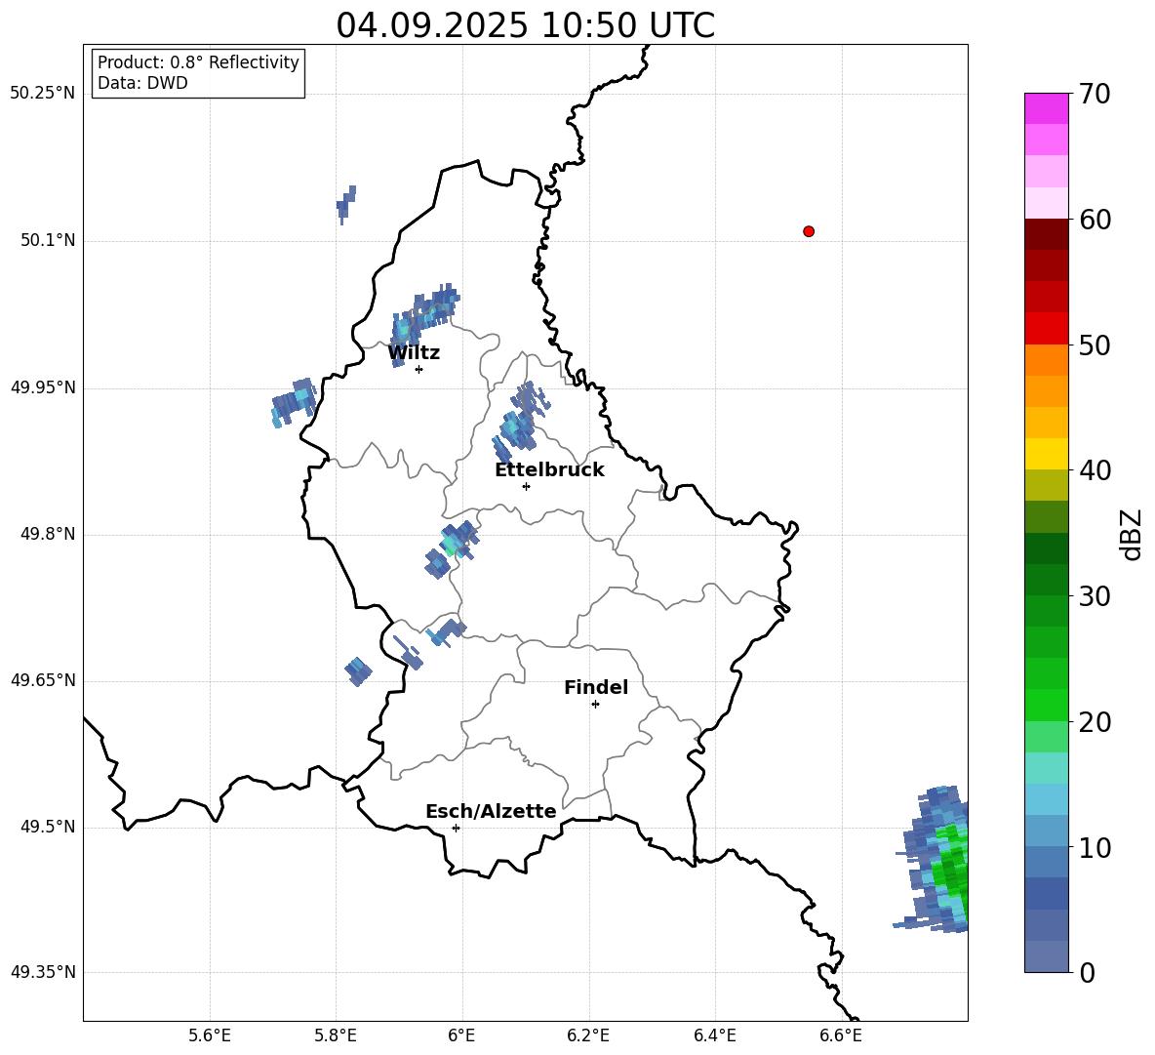The width and height of the screenshot is (1155, 1055).
Task: Click the Findel city label
Action: click(x=596, y=687)
